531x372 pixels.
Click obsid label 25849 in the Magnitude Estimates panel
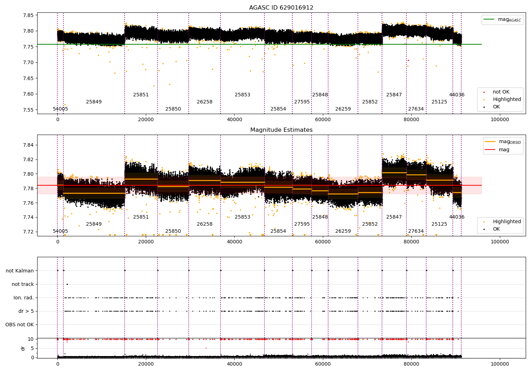tap(94, 224)
